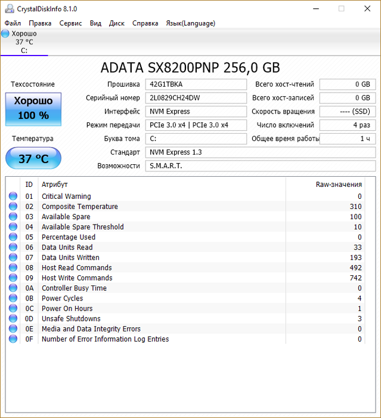Open the Вид menu
The image size is (381, 418).
tap(95, 23)
